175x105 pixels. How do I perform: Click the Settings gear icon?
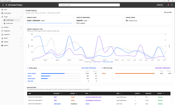tap(2, 42)
